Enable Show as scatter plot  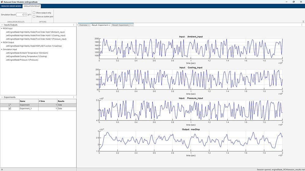coord(34,16)
